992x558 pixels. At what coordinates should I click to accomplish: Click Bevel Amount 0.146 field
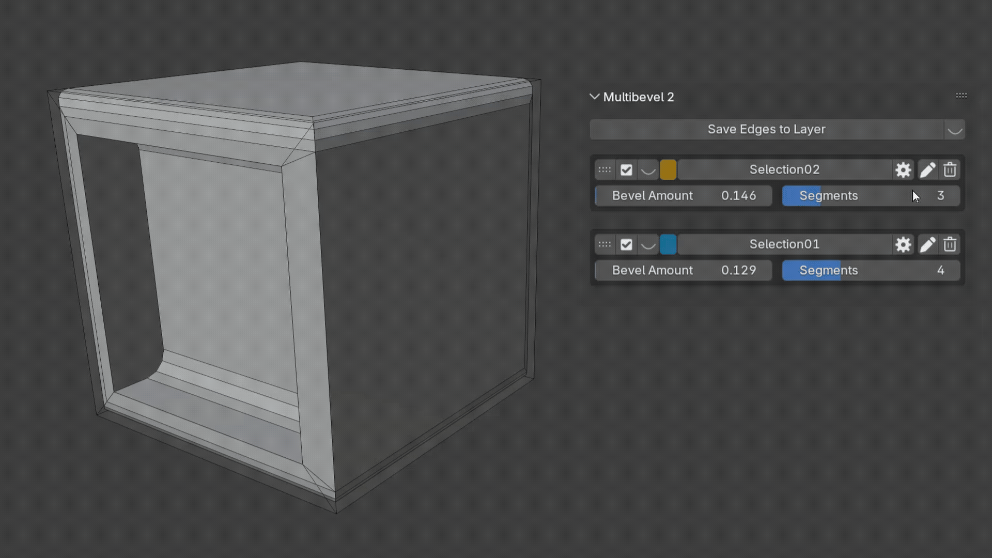[x=683, y=196]
